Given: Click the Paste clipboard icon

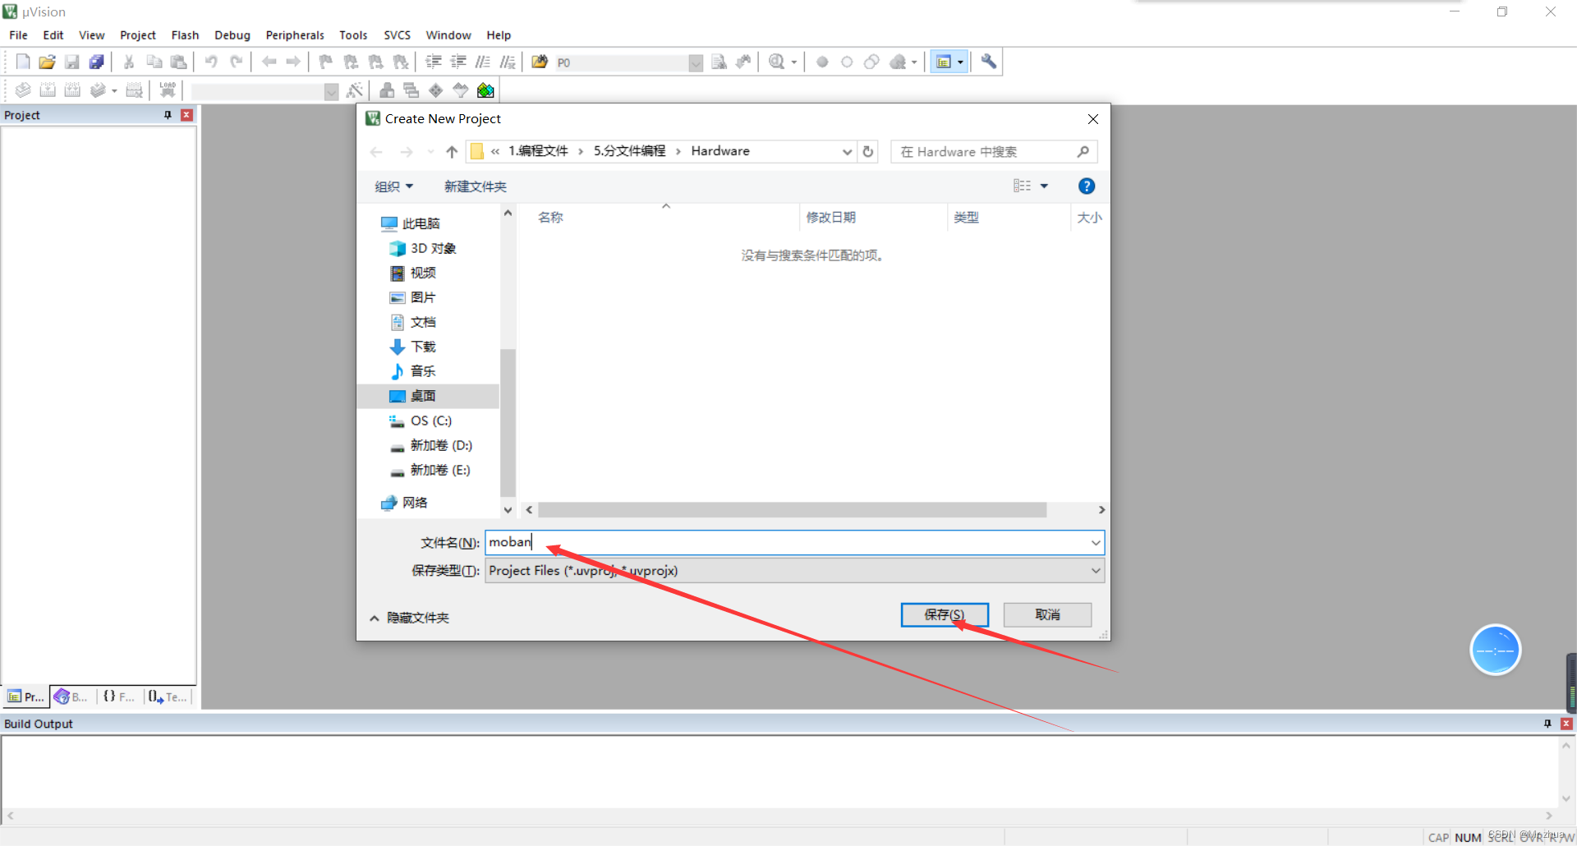Looking at the screenshot, I should pyautogui.click(x=178, y=62).
